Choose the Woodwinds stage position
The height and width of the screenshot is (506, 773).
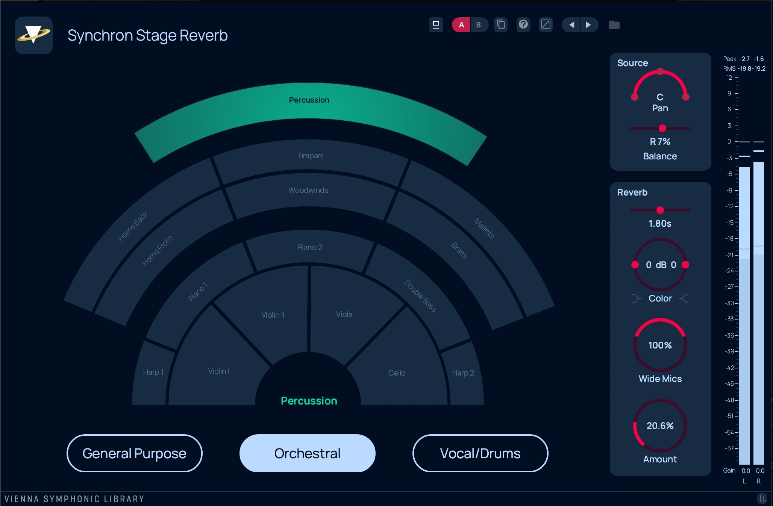coord(308,194)
